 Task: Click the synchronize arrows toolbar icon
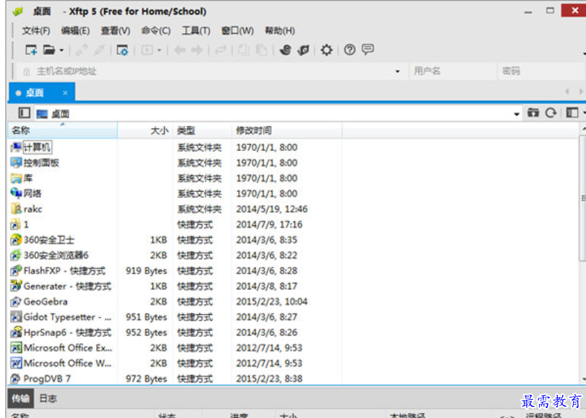(x=221, y=50)
